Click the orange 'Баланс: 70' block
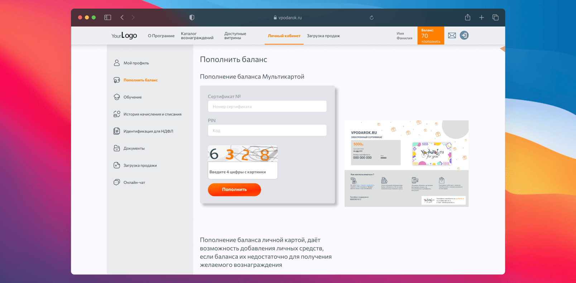Screen dimensions: 576x283 [431, 35]
